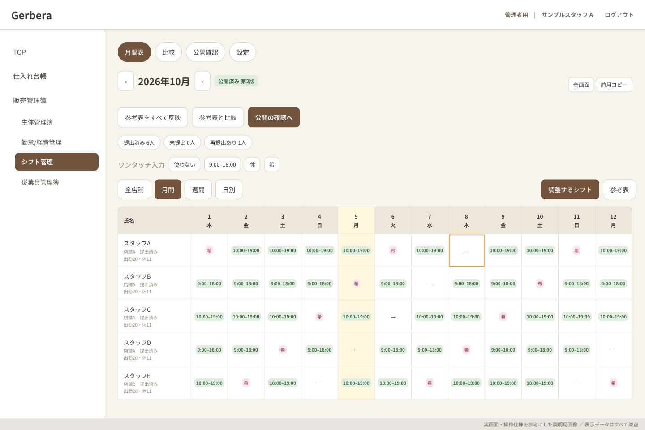This screenshot has height=430, width=645.
Task: Open 全画面 view
Action: pyautogui.click(x=581, y=85)
